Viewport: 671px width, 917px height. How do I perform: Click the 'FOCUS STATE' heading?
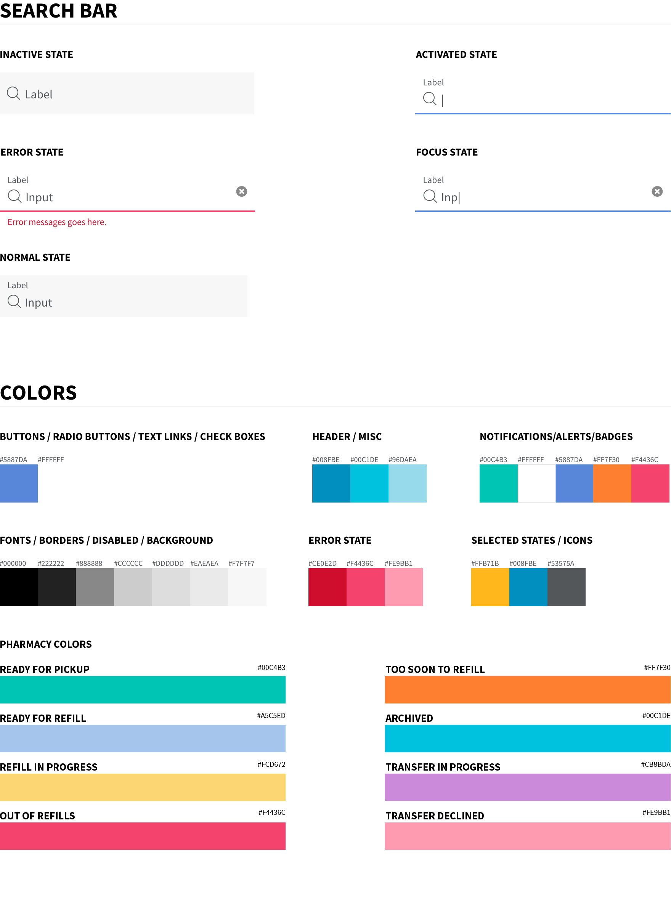(447, 152)
